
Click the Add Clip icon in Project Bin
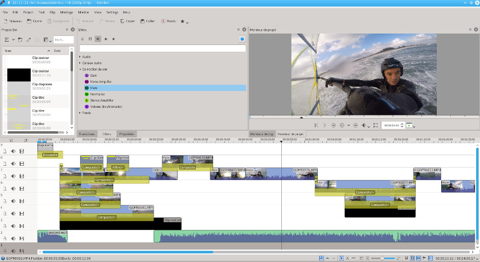point(7,40)
